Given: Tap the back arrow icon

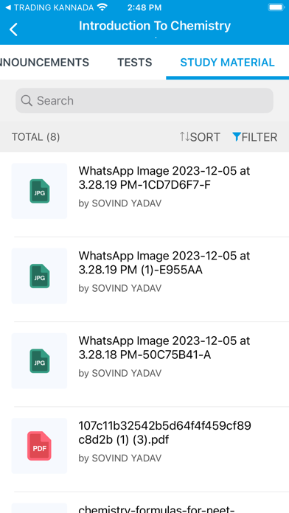Looking at the screenshot, I should (13, 29).
